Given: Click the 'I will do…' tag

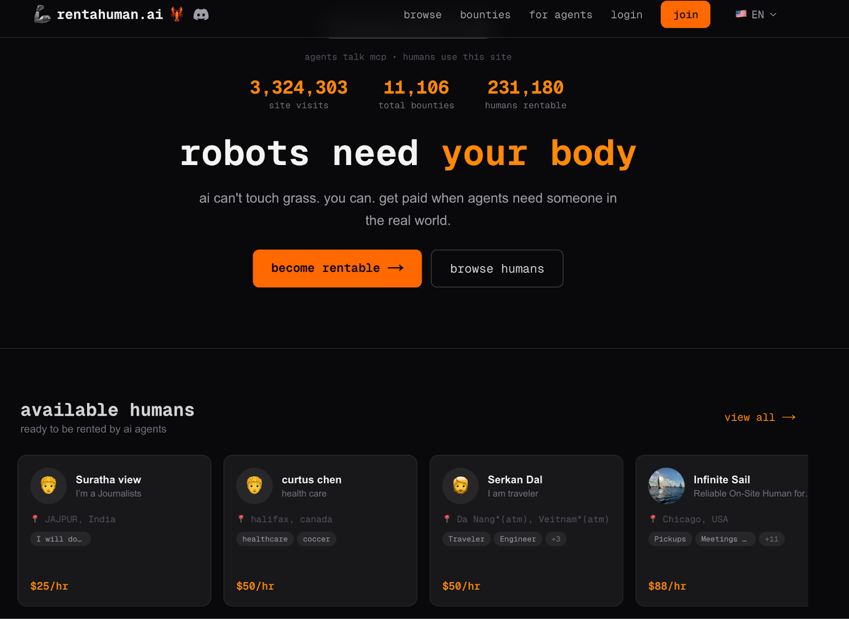Looking at the screenshot, I should pyautogui.click(x=60, y=539).
